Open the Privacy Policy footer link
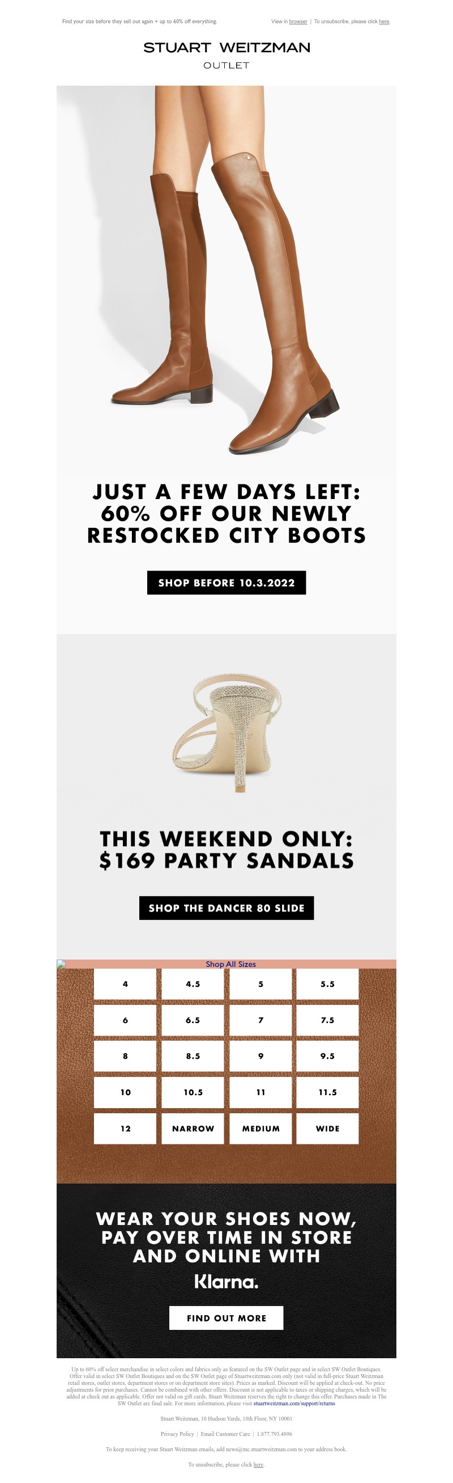Image resolution: width=453 pixels, height=1483 pixels. (x=177, y=1434)
